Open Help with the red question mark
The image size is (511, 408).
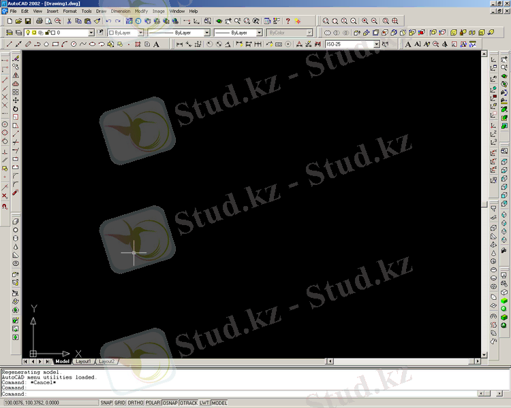click(288, 21)
